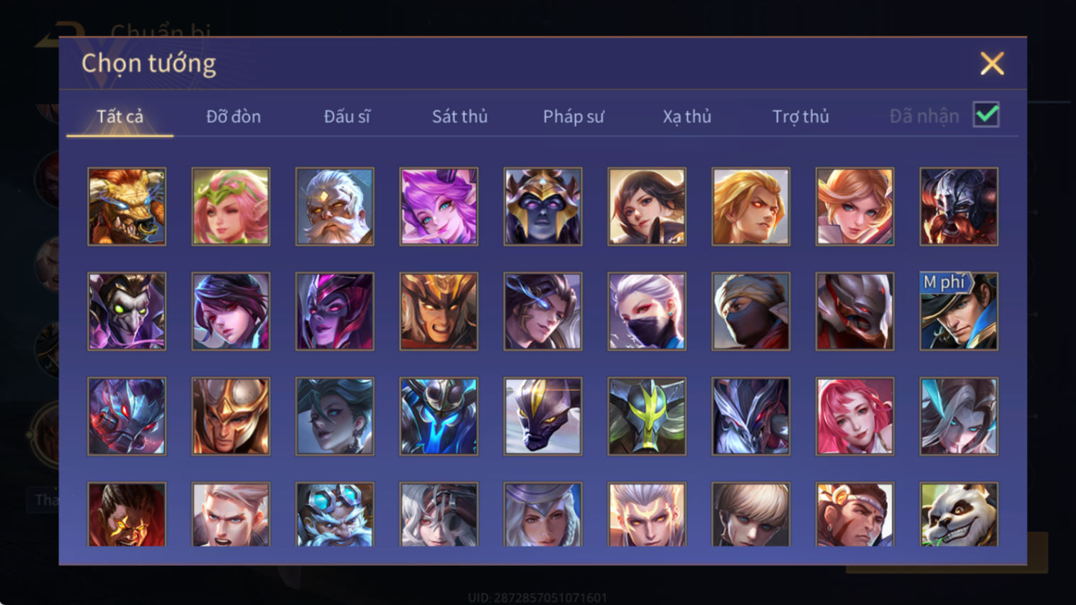Choose the golden lion beast hero
The image size is (1076, 605).
pos(127,207)
